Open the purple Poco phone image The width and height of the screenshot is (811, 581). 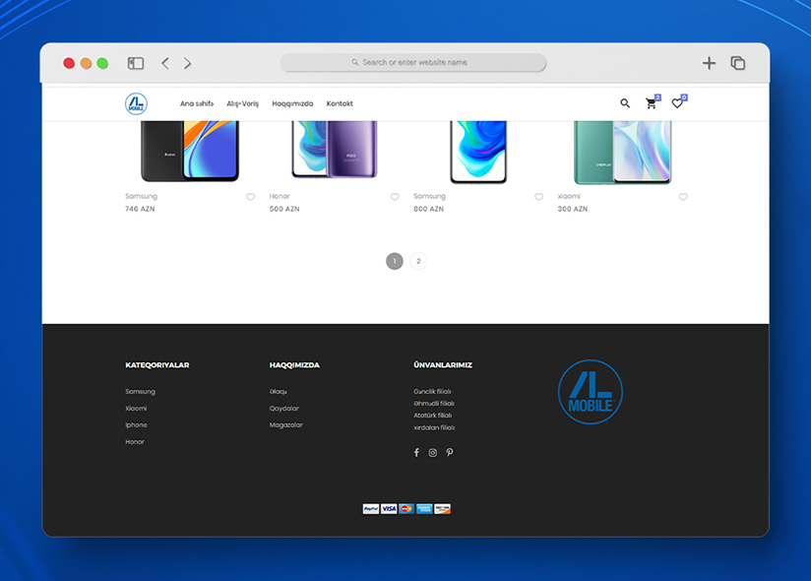pyautogui.click(x=334, y=150)
